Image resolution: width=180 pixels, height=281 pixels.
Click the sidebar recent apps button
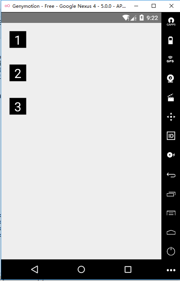click(171, 194)
